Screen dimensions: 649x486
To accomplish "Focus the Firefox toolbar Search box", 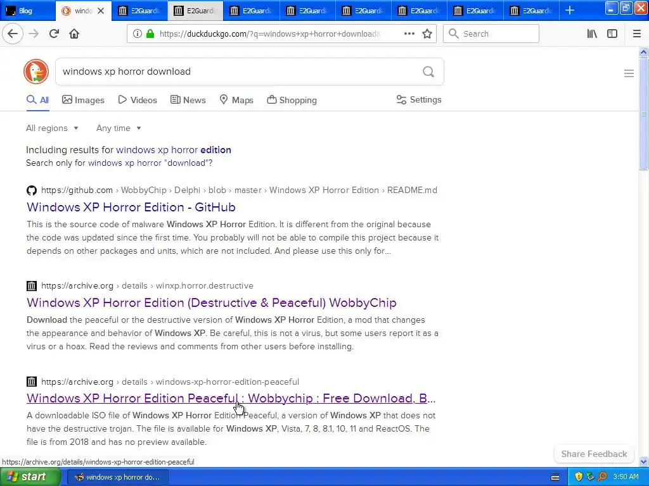I will (x=491, y=34).
